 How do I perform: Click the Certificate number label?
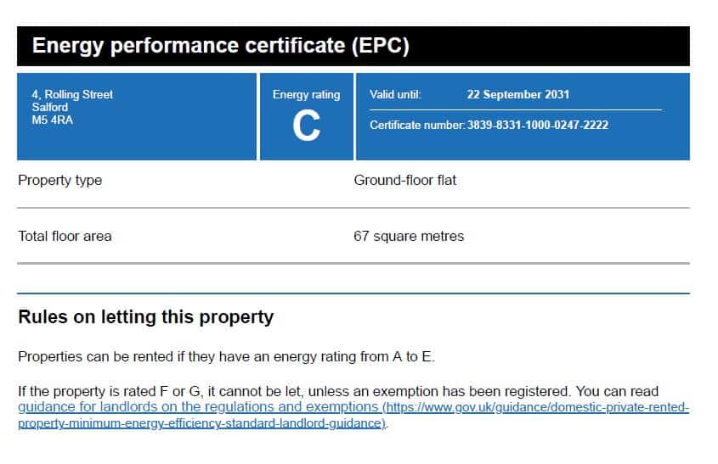417,126
